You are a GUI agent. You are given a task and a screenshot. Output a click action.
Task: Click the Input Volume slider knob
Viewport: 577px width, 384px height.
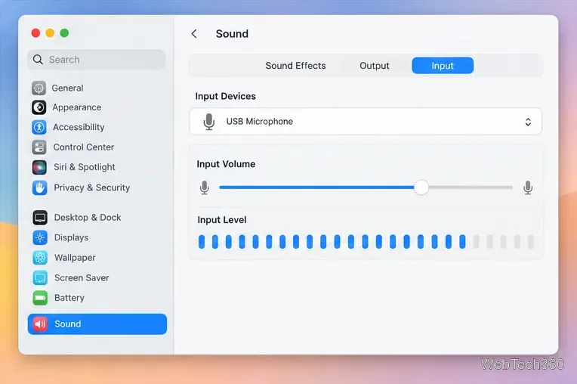(421, 187)
